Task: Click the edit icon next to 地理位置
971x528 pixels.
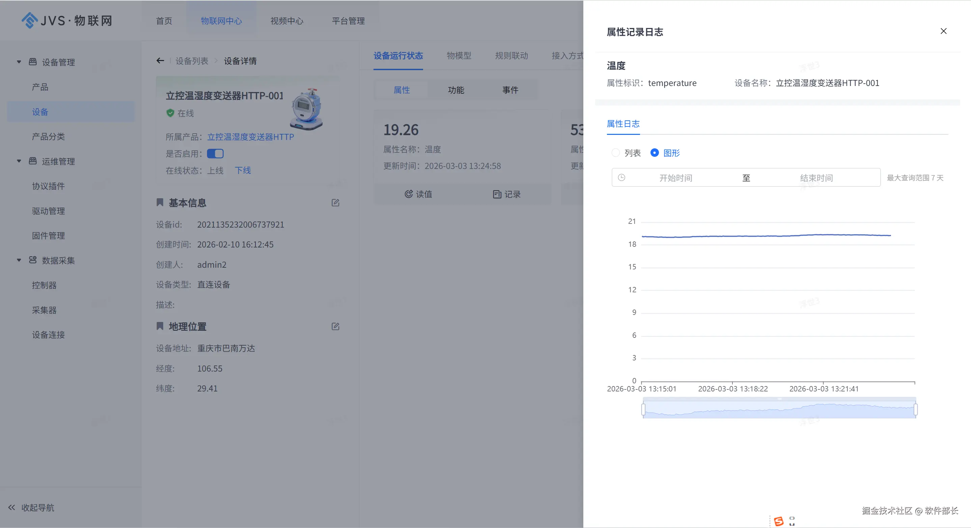Action: click(x=335, y=326)
